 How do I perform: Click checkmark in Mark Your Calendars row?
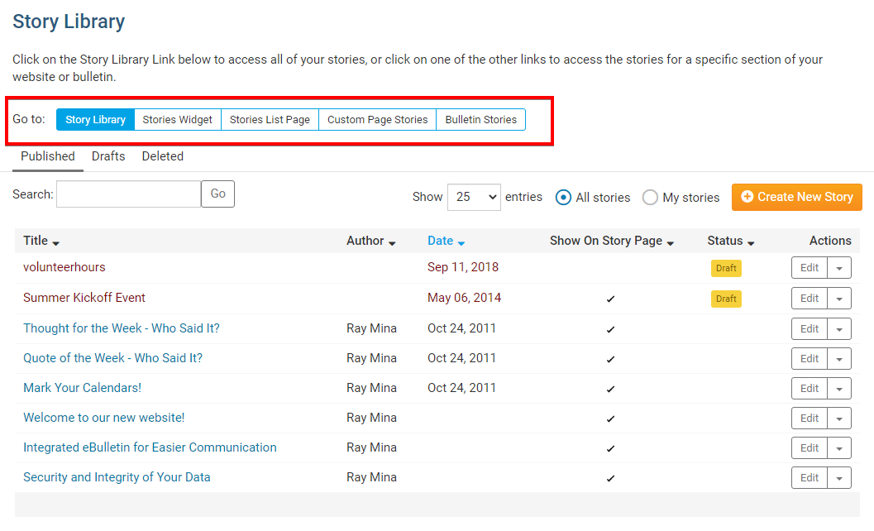coord(610,389)
